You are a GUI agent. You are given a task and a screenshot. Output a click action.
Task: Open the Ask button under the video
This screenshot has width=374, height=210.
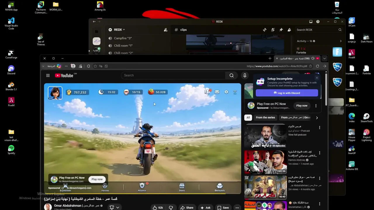click(x=205, y=208)
